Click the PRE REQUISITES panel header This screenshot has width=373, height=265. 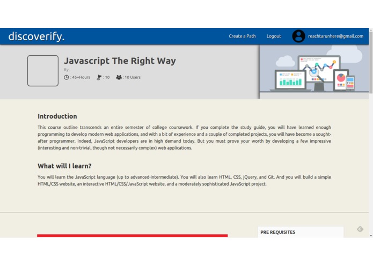278,232
